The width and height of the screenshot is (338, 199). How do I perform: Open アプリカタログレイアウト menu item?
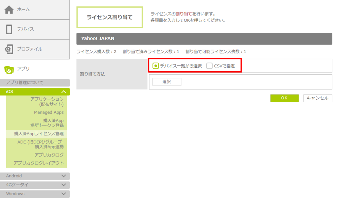[39, 163]
